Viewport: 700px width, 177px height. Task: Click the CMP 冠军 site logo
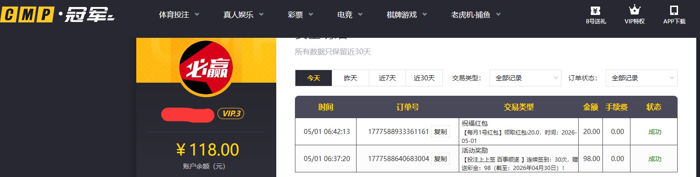[57, 14]
